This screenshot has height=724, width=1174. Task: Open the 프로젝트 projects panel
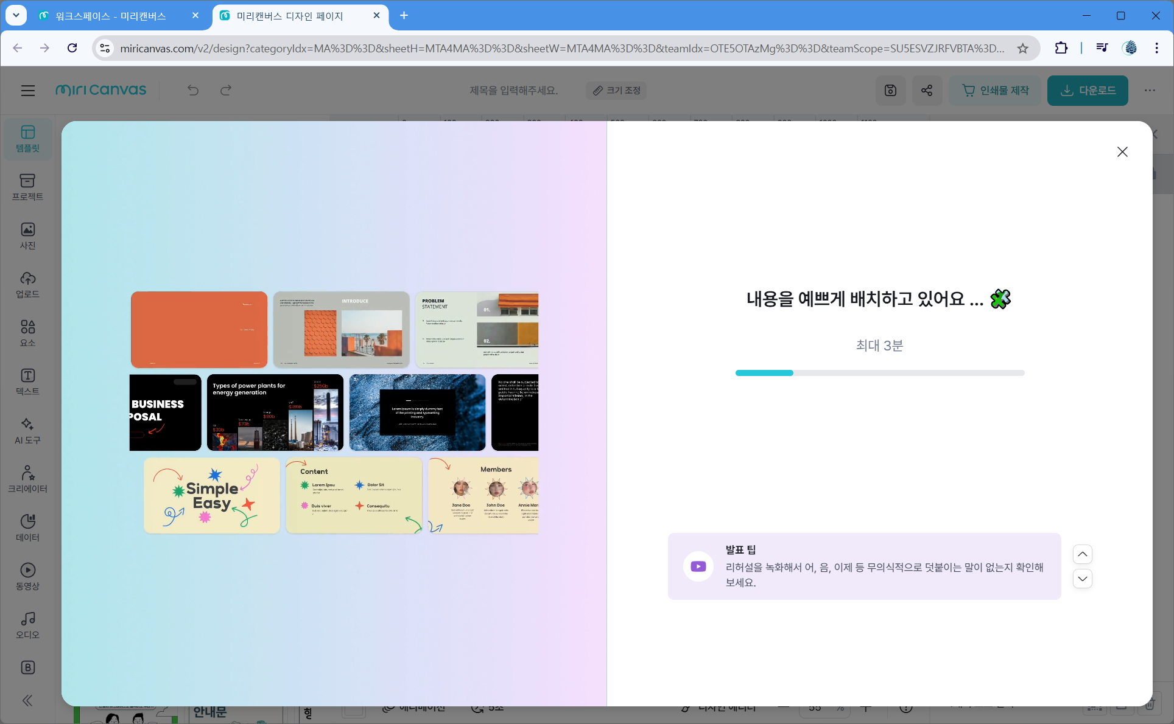coord(27,187)
